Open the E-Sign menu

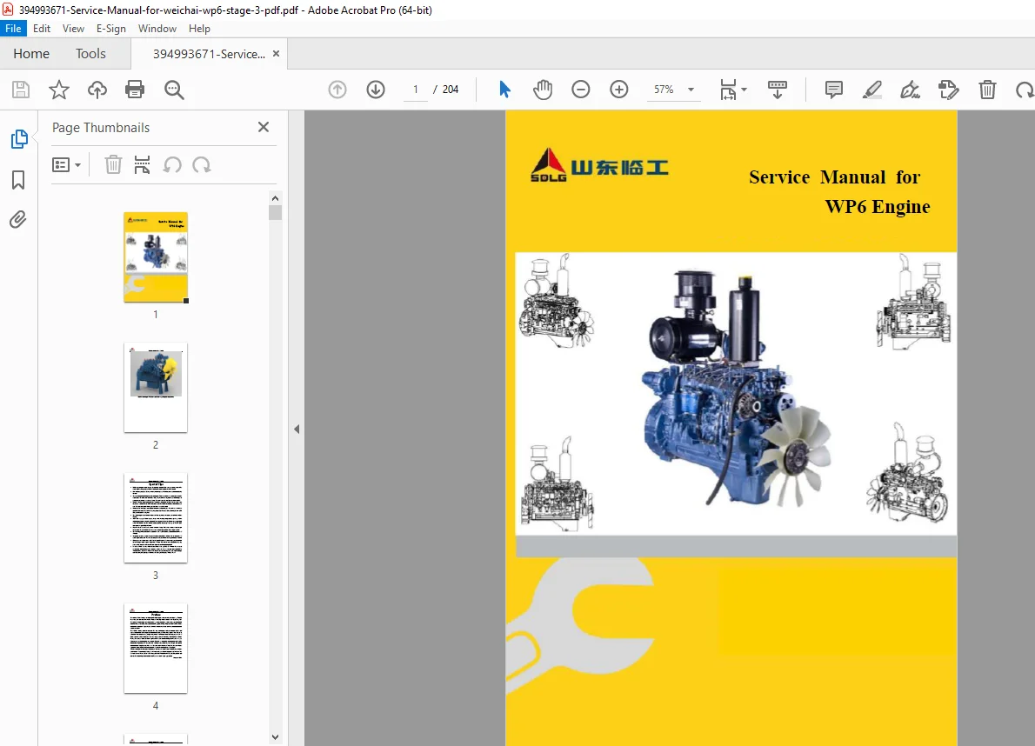point(111,29)
